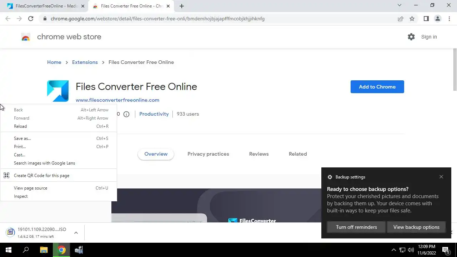457x257 pixels.
Task: Open www.filesconverterfreeonline.com link
Action: [117, 100]
